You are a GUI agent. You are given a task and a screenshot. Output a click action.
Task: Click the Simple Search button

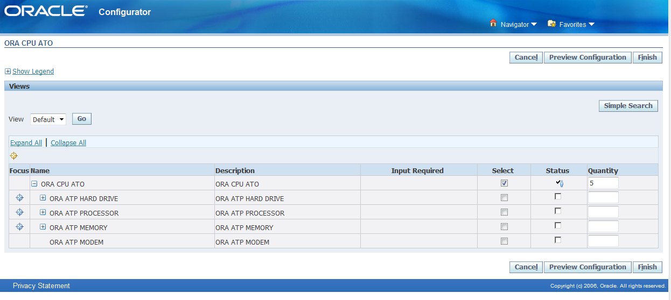click(628, 106)
